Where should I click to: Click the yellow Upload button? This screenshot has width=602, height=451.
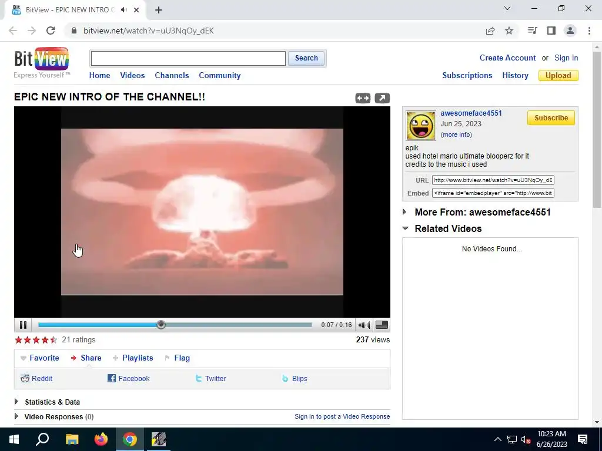click(558, 76)
